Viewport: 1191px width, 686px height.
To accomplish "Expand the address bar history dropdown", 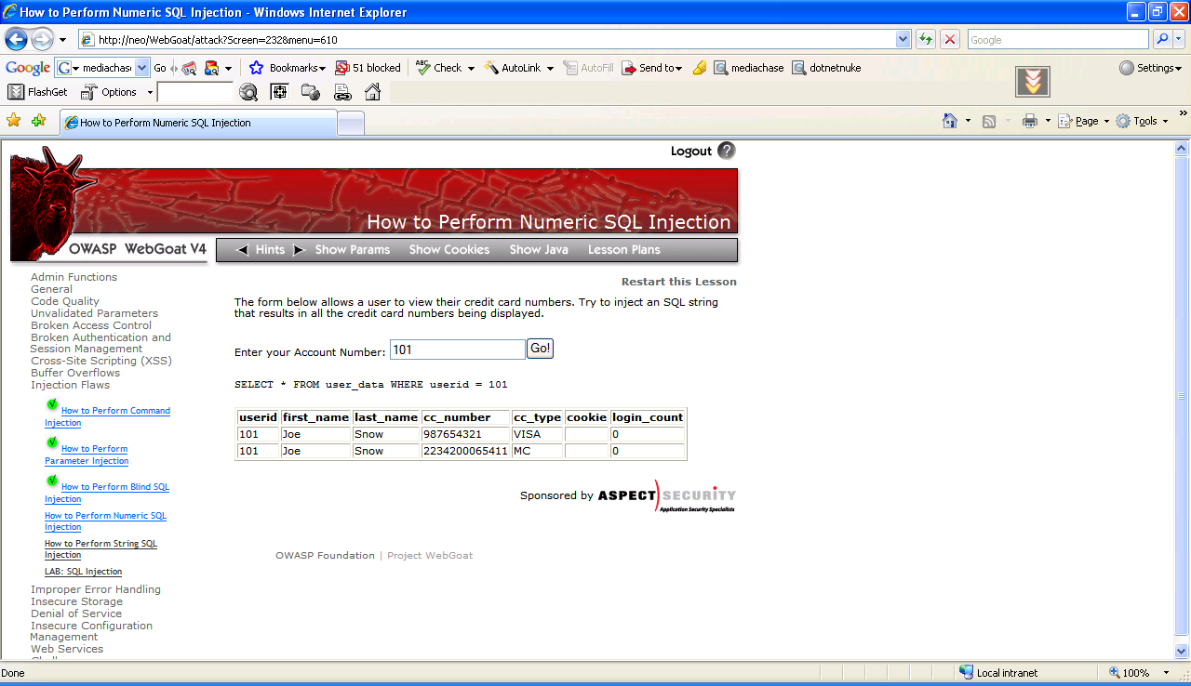I will point(903,39).
